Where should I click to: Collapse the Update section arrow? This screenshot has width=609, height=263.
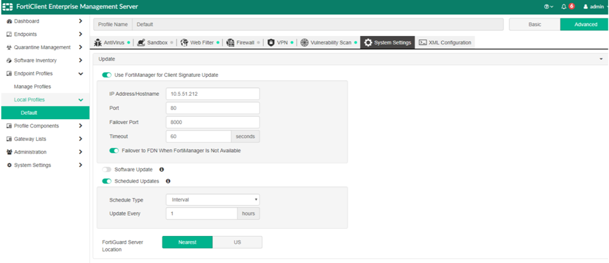coord(601,59)
